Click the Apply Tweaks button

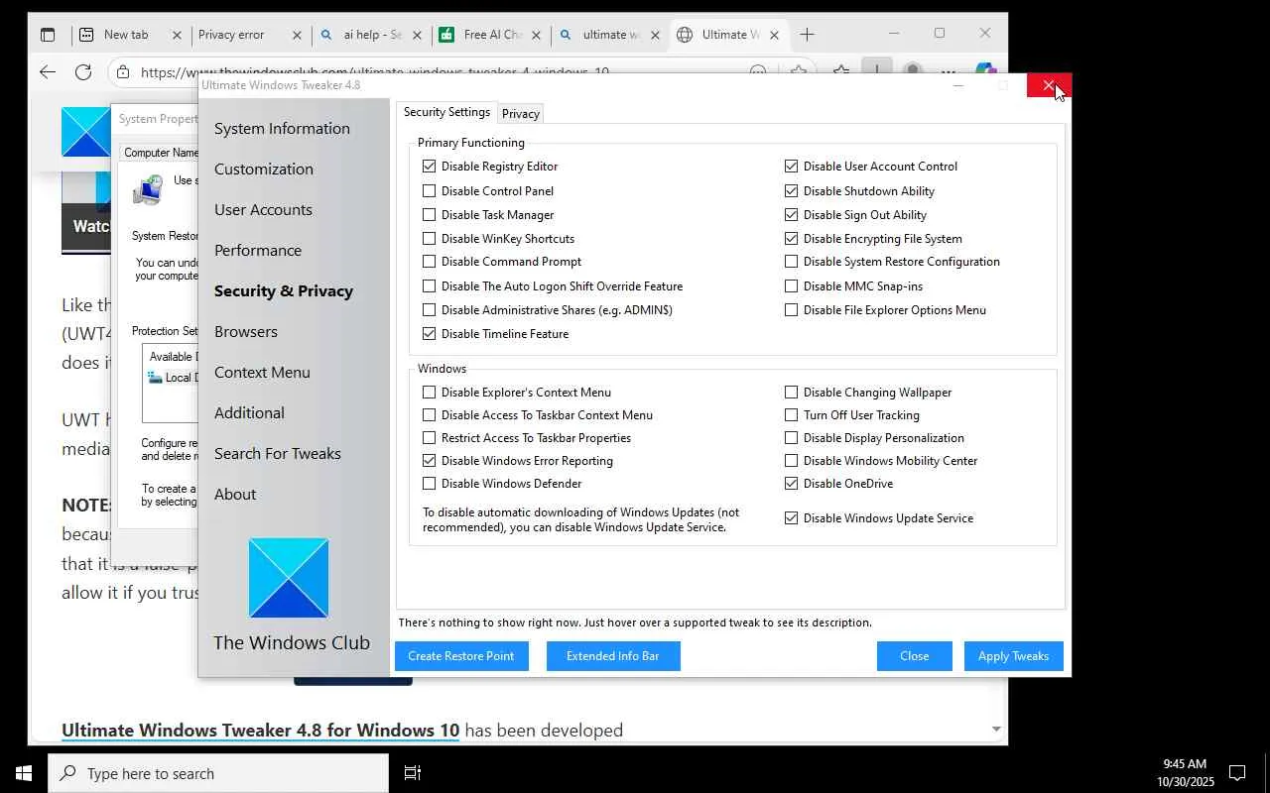coord(1014,656)
